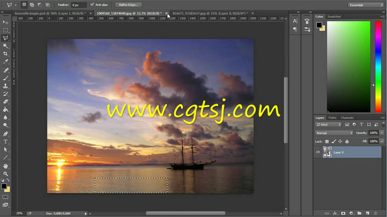The height and width of the screenshot is (217, 387).
Task: Enable Intersect with selection mode
Action: point(47,5)
